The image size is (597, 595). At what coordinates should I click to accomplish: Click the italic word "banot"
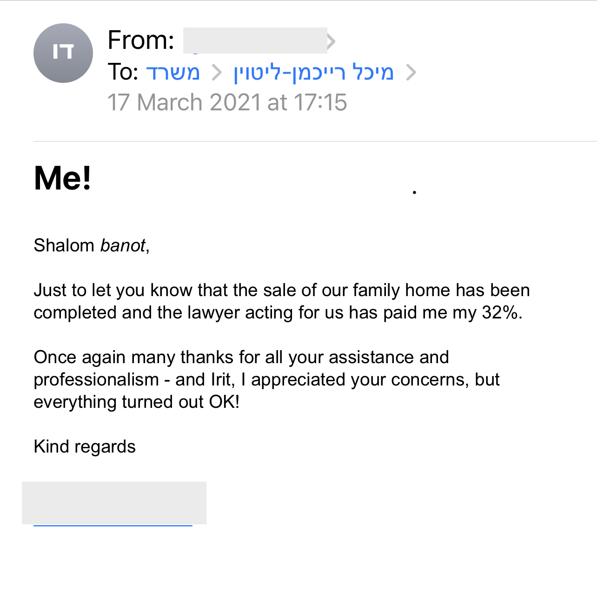tap(123, 245)
